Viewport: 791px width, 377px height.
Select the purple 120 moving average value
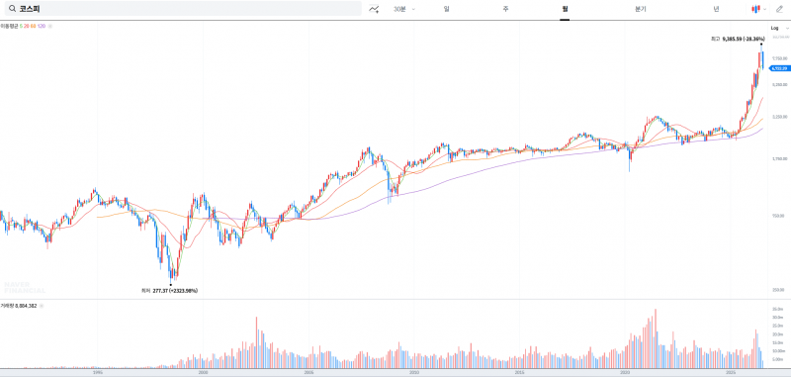click(42, 26)
